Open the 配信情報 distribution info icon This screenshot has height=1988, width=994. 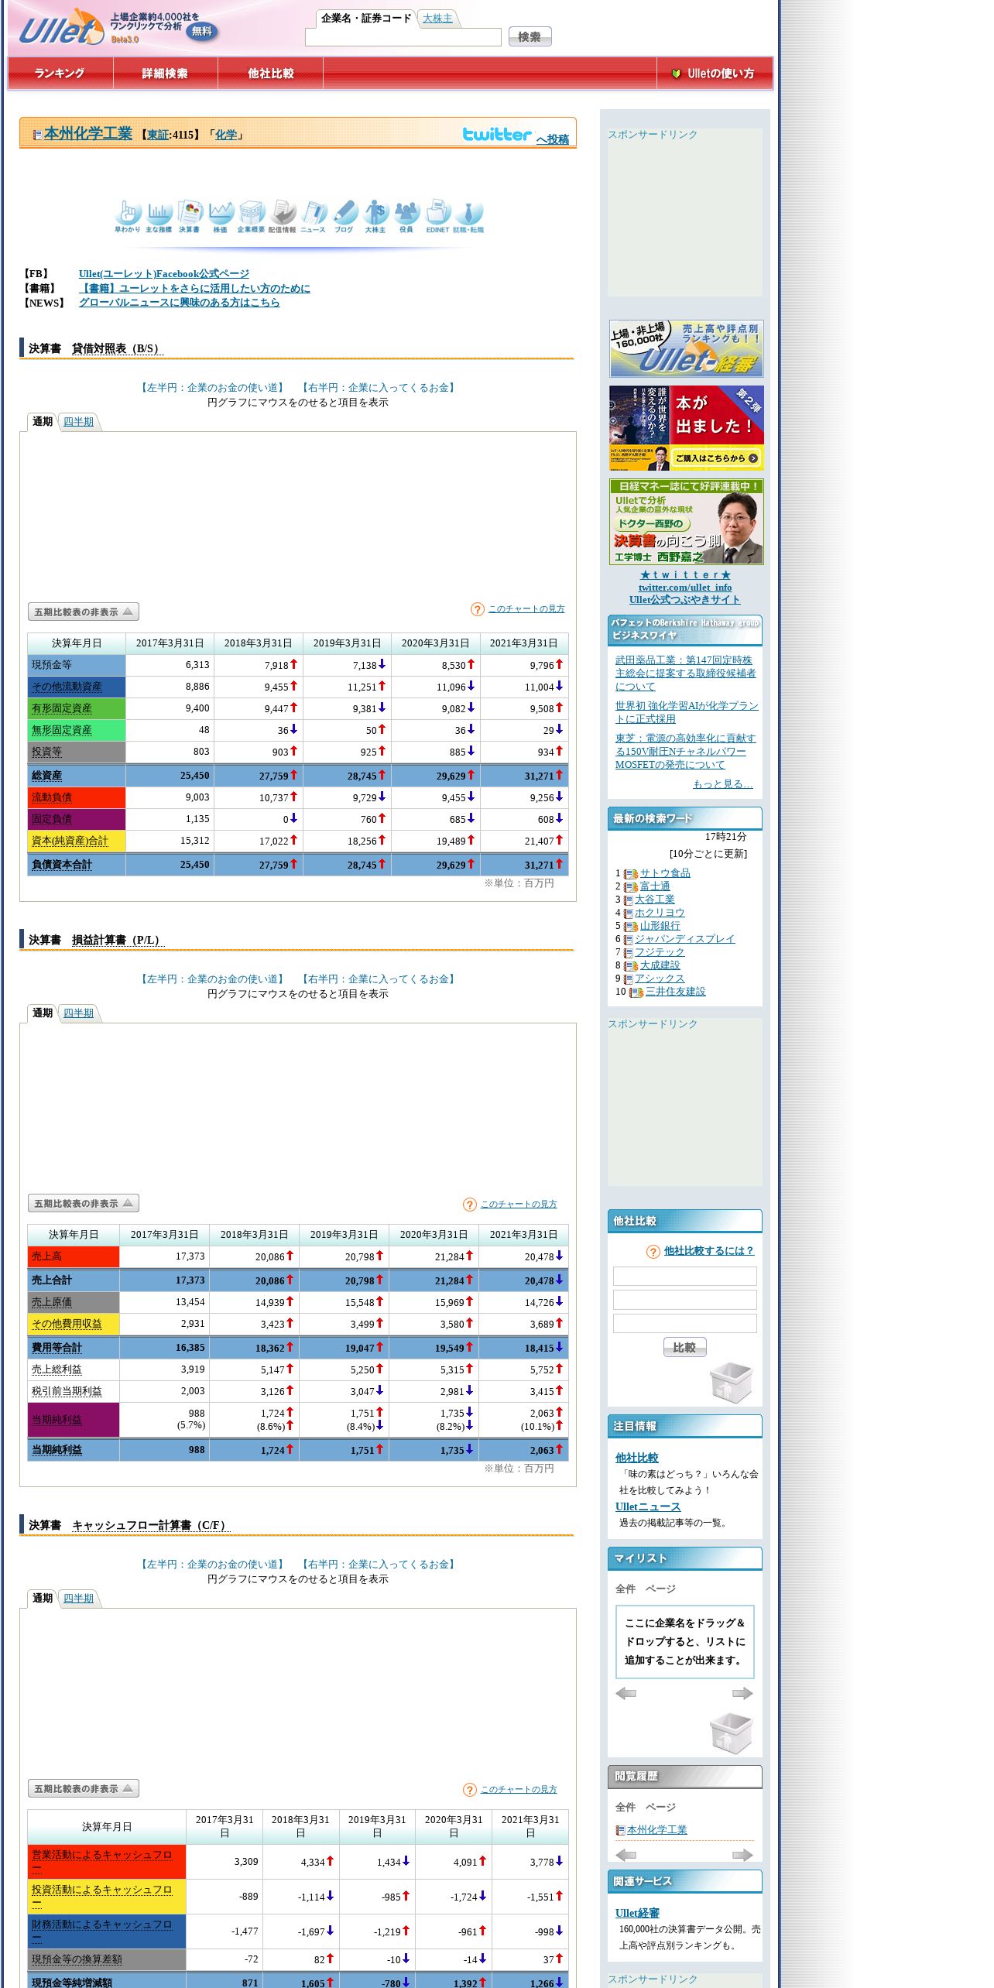pyautogui.click(x=283, y=217)
